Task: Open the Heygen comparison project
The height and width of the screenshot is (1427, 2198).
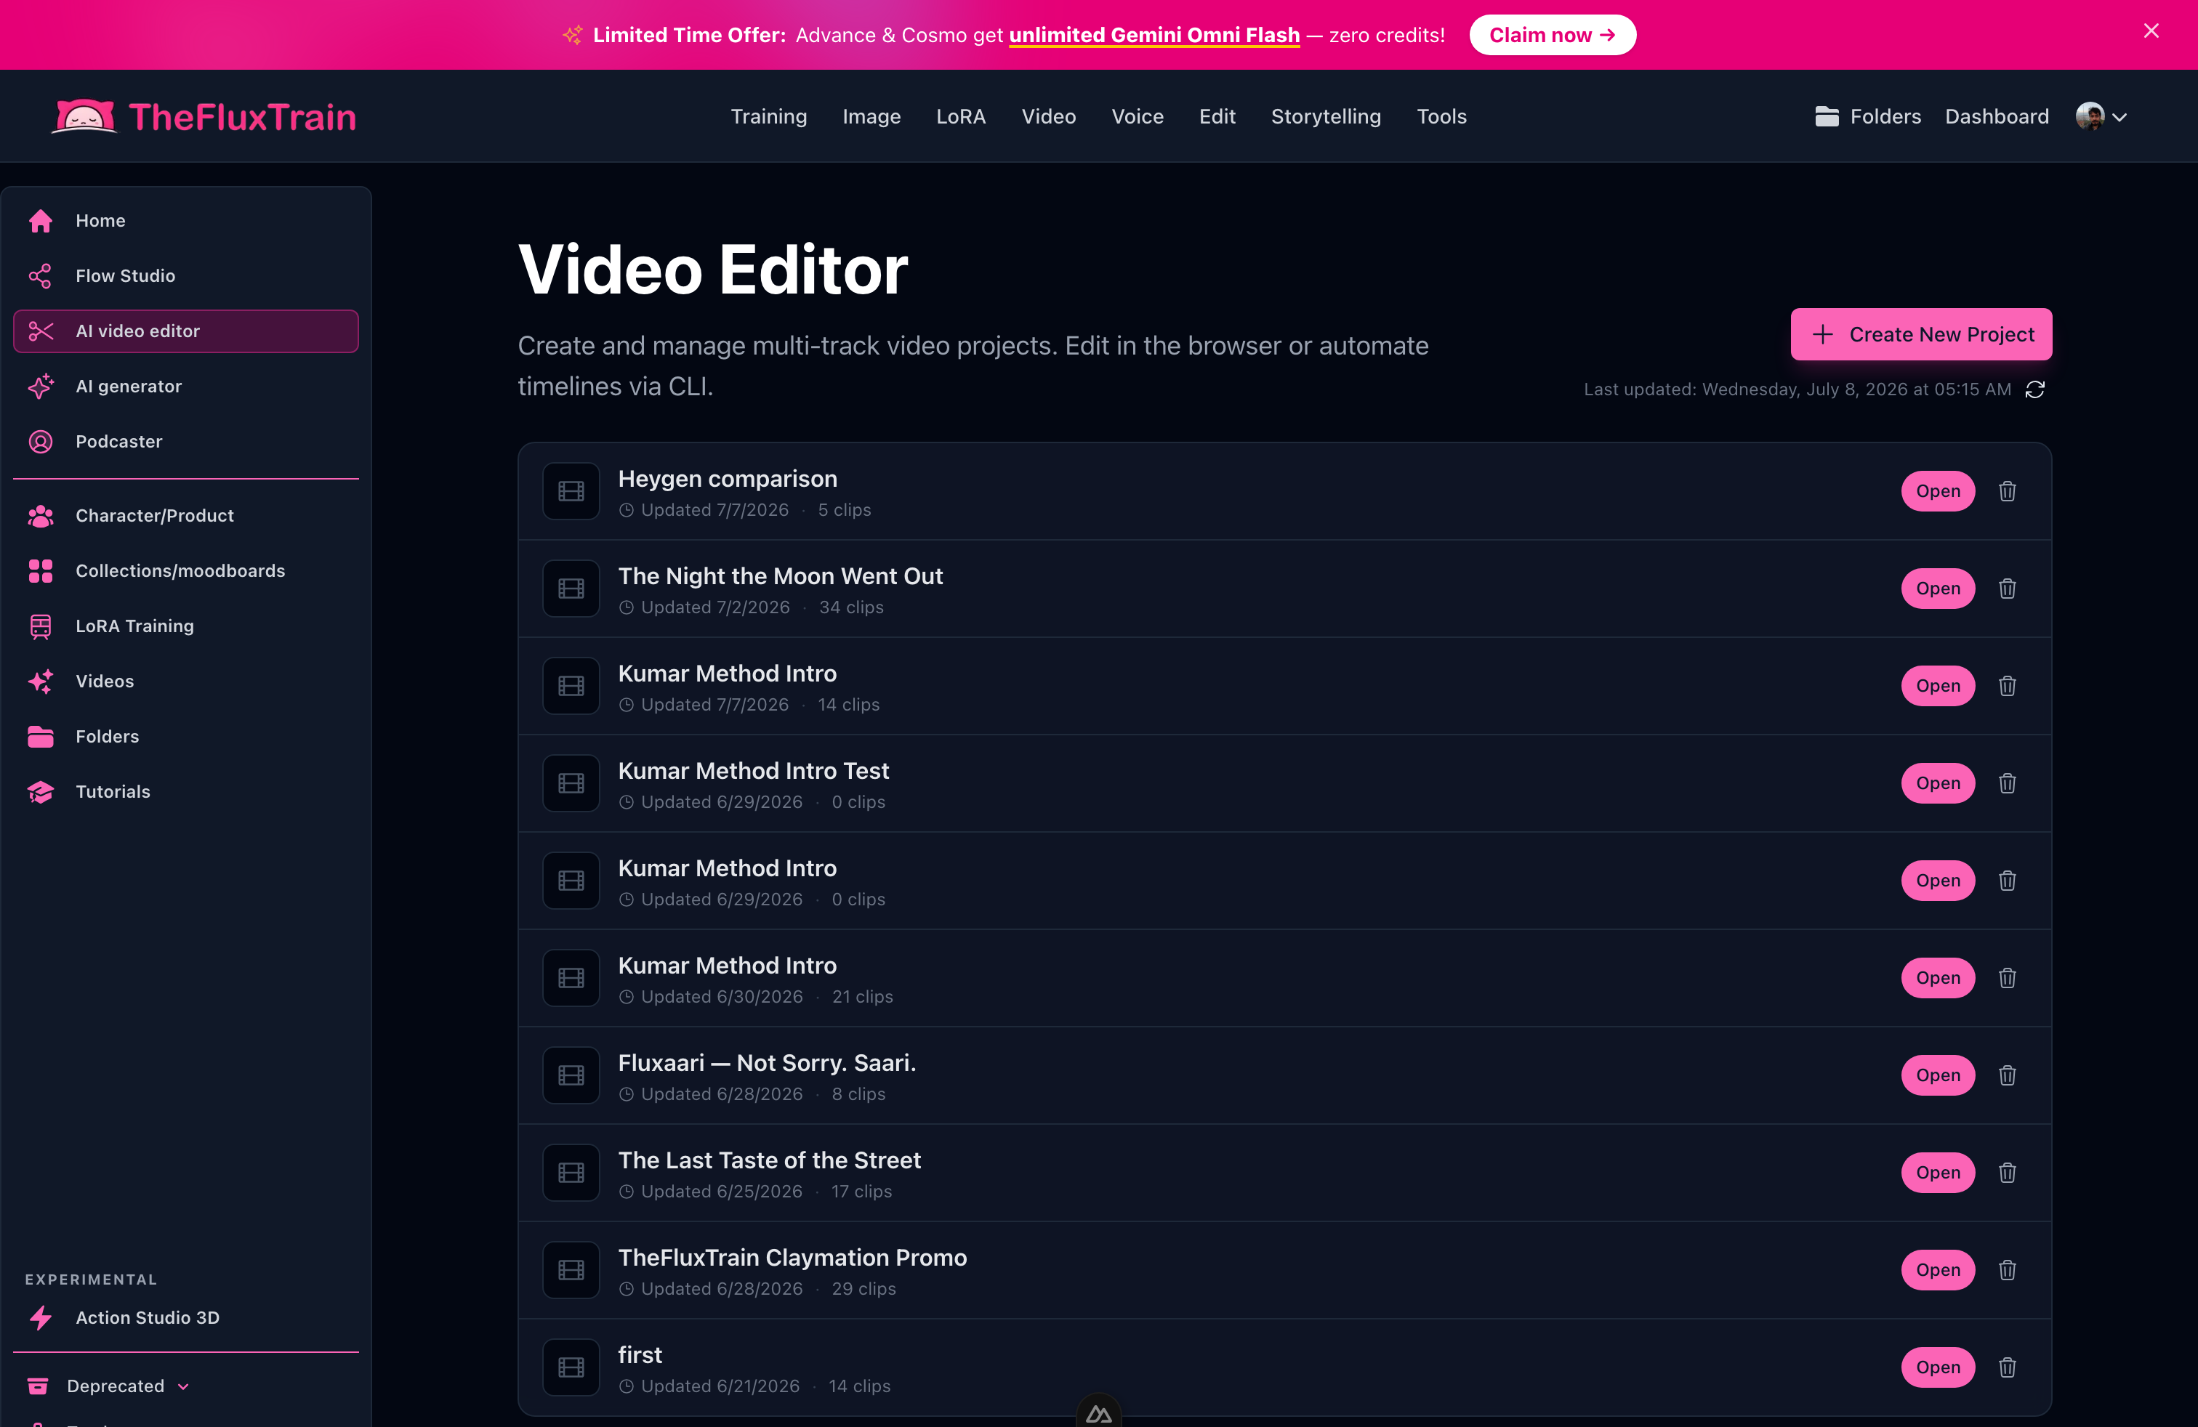Action: coord(1938,491)
